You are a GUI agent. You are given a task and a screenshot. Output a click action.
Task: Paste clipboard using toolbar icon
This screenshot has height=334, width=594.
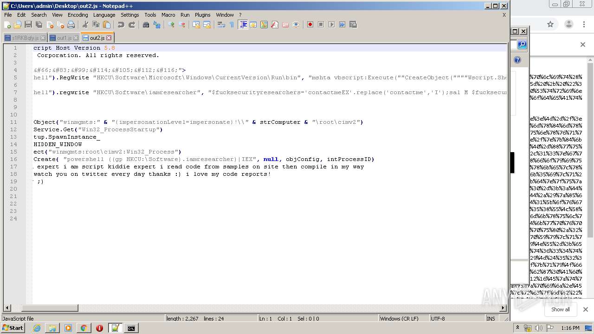click(107, 25)
